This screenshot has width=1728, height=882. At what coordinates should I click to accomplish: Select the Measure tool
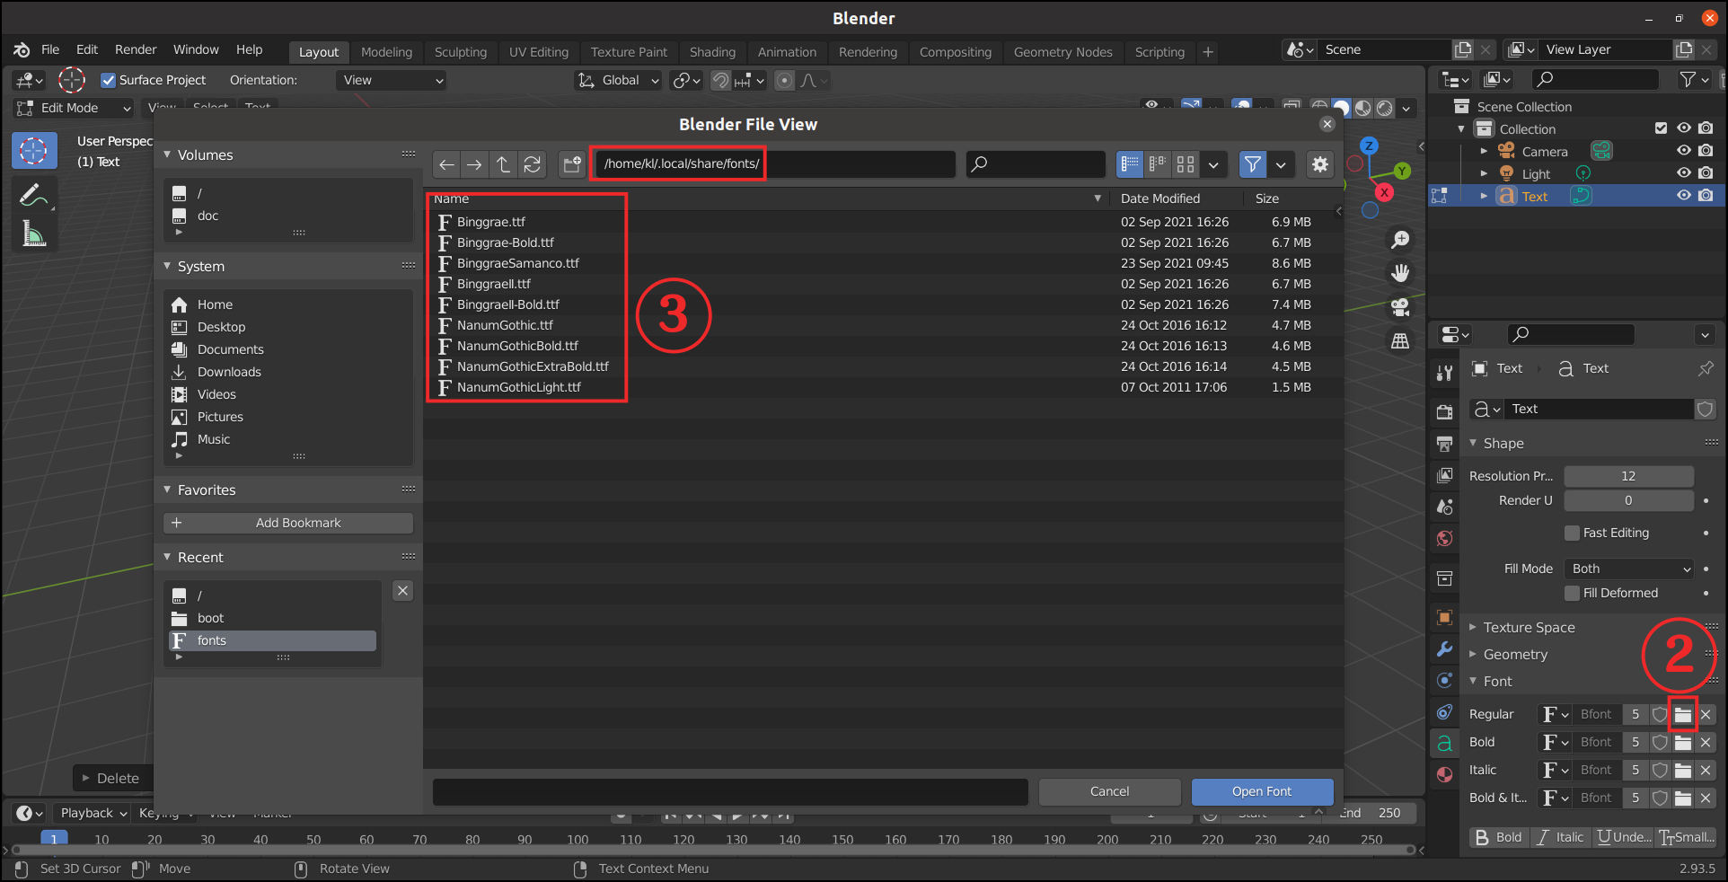[34, 234]
